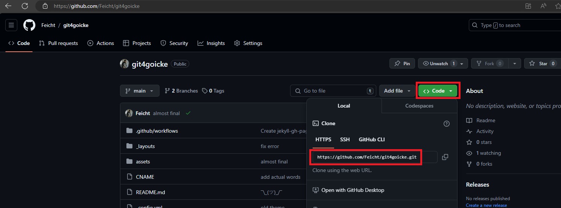This screenshot has width=561, height=208.
Task: Click the browser back arrow
Action: click(x=8, y=6)
